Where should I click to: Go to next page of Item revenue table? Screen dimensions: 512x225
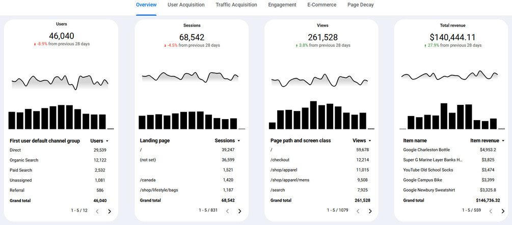pos(503,211)
